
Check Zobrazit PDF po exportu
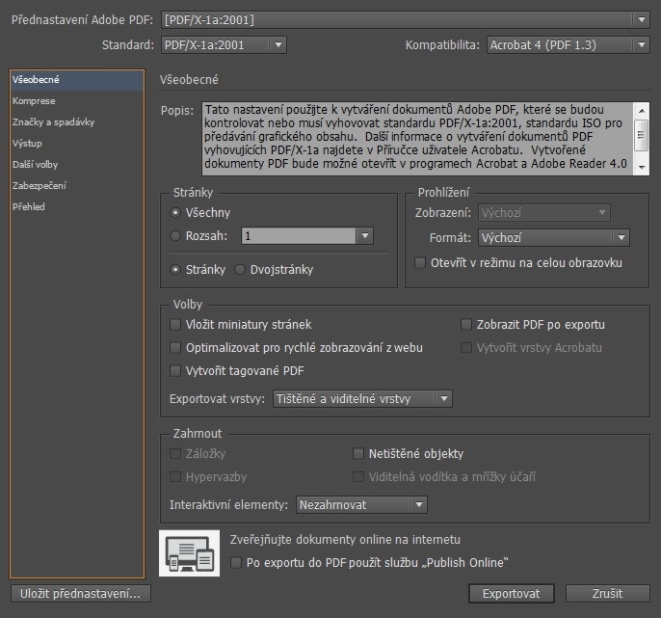(465, 324)
